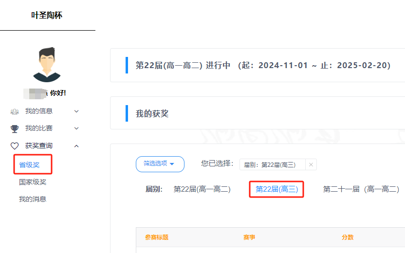Click the heart icon beside 获奖查询
Screen dimensions: 405x253
(15, 146)
